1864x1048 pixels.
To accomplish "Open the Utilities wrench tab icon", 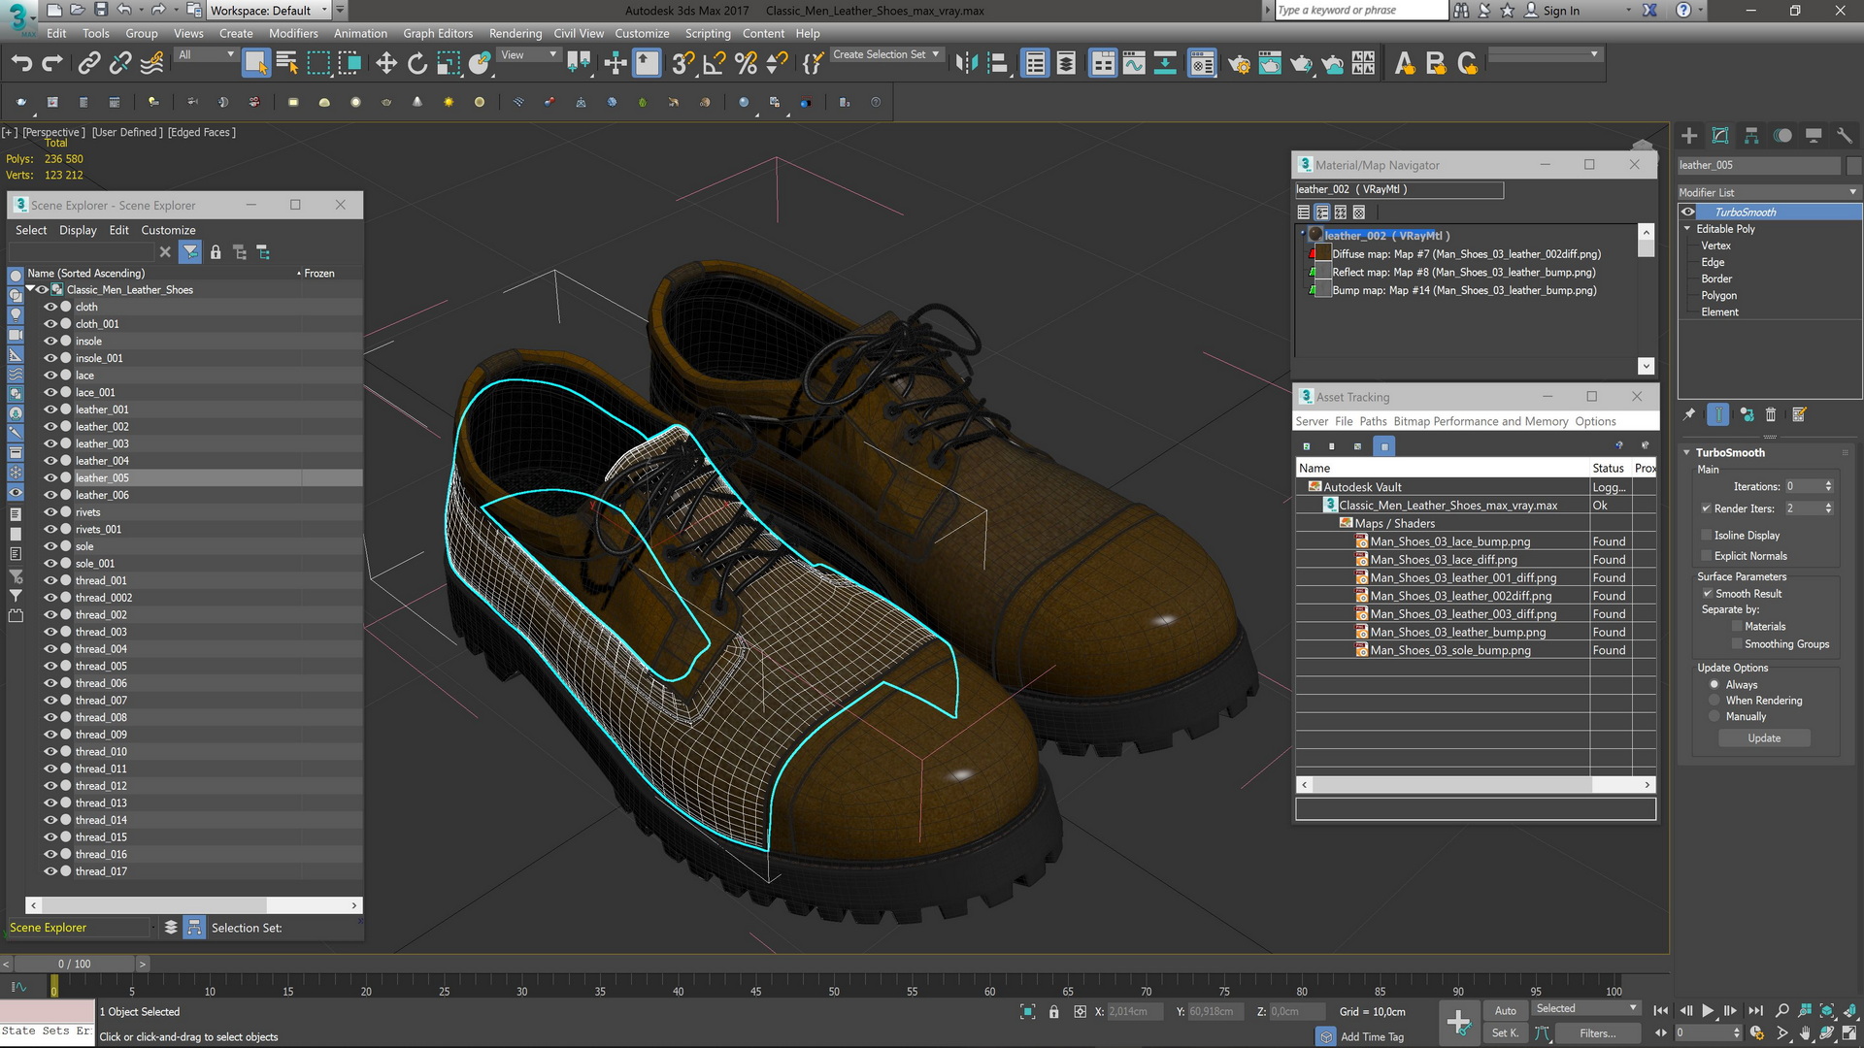I will (x=1845, y=136).
